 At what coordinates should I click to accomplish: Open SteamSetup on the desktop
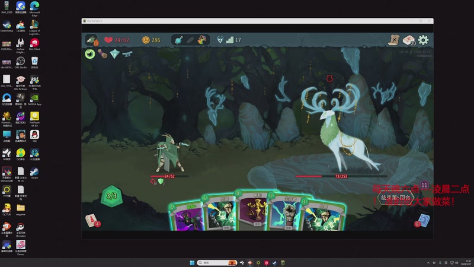[7, 26]
